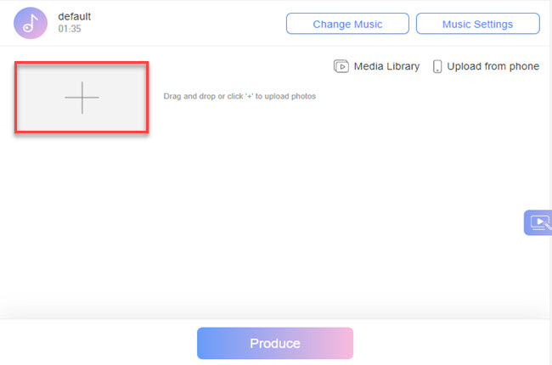Image resolution: width=552 pixels, height=365 pixels.
Task: Click the purple music note icon
Action: (x=31, y=23)
